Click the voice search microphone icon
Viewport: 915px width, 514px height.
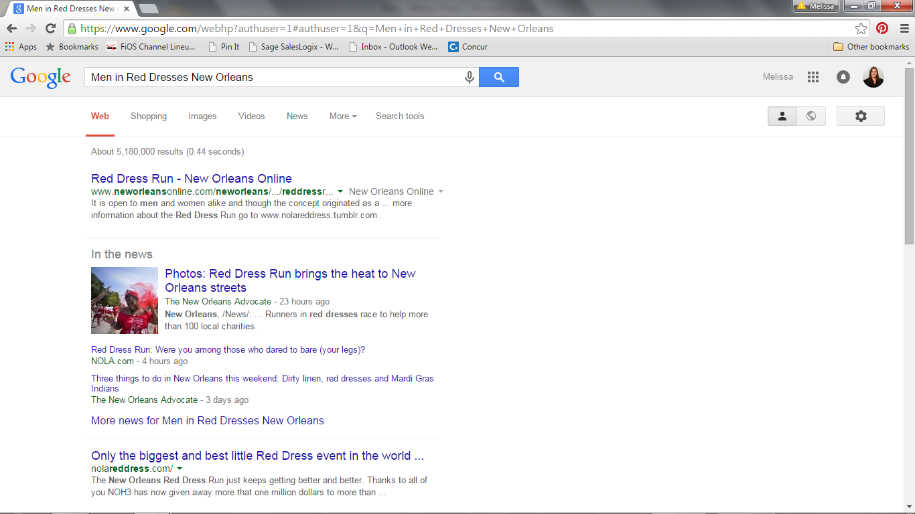pos(470,77)
